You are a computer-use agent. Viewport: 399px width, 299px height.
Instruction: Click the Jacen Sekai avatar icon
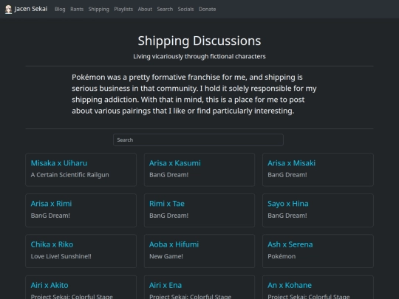pos(8,10)
